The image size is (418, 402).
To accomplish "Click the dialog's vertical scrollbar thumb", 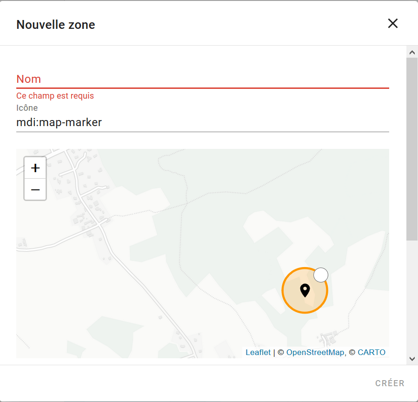I will point(412,149).
